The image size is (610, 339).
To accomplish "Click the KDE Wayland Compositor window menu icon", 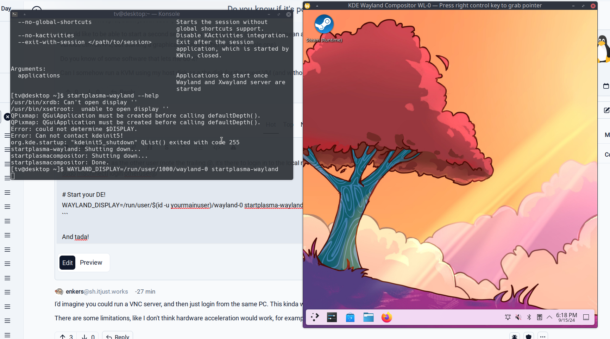I will tap(307, 6).
